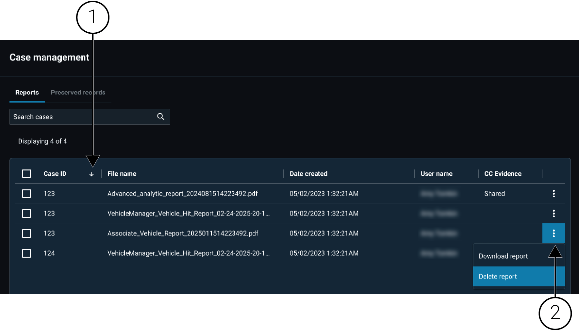The height and width of the screenshot is (336, 579).
Task: Click the highlighted three-dot menu on Associate_Vehicle_Report row
Action: [554, 233]
